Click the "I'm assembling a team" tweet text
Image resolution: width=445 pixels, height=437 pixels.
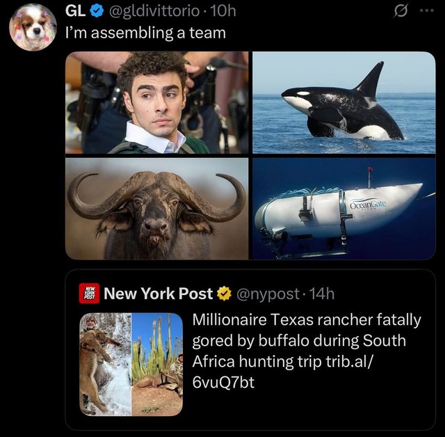click(145, 33)
